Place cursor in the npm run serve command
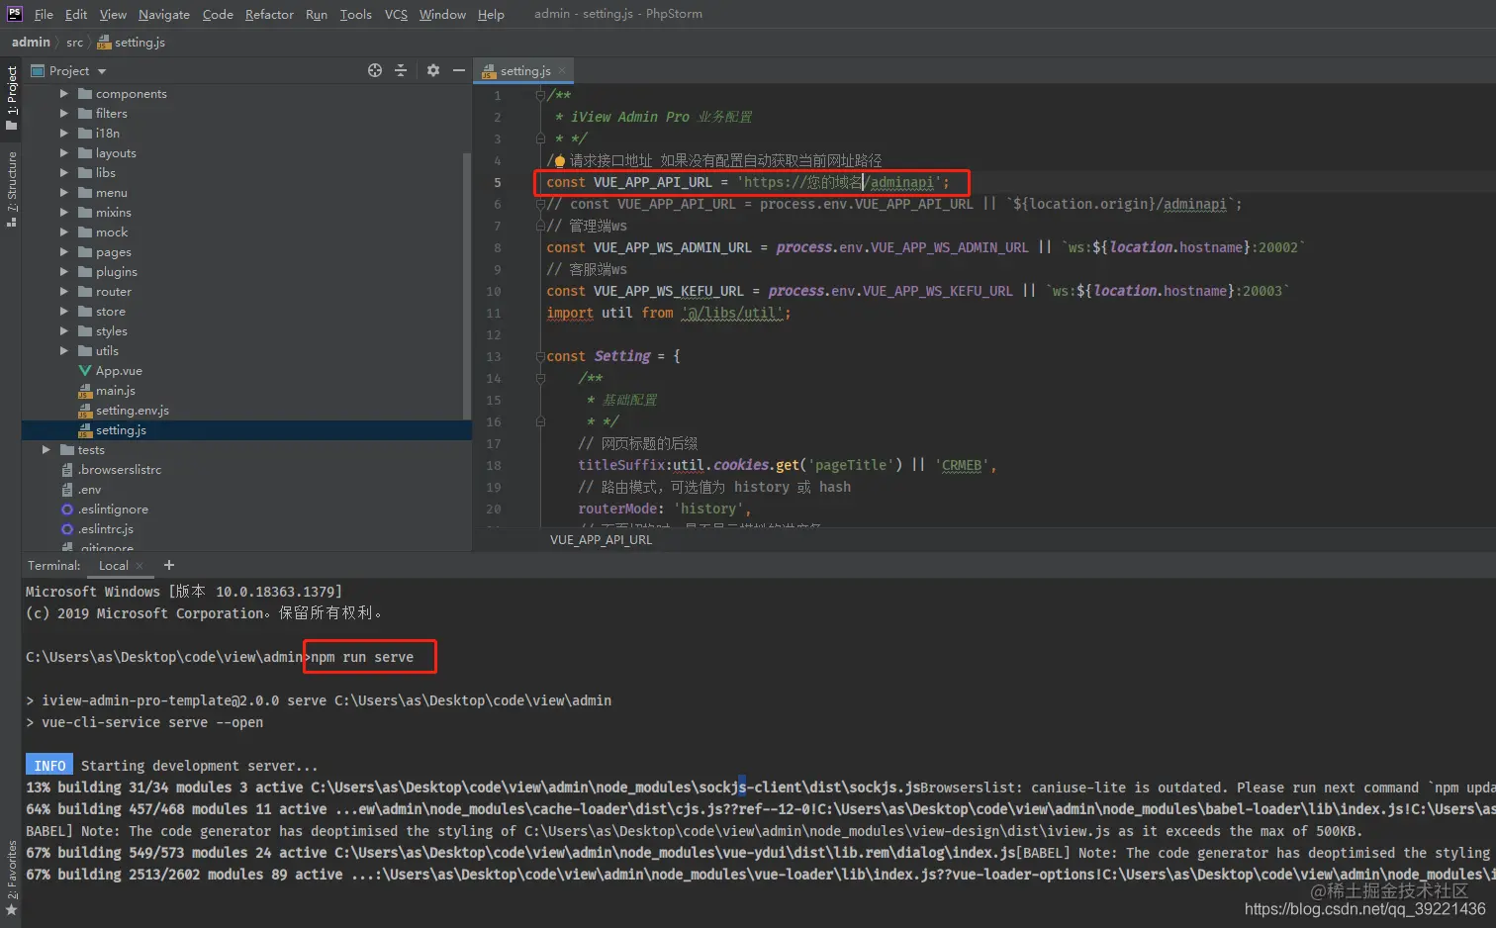 362,657
